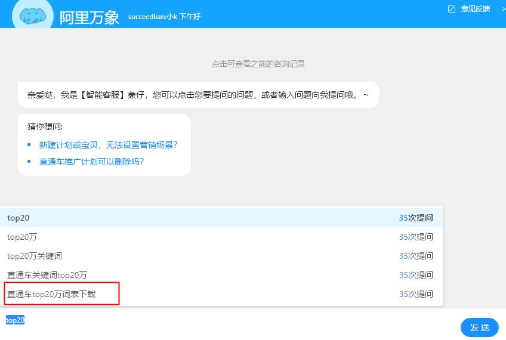Open question 直通车推广计划可以删除吗
The height and width of the screenshot is (340, 506).
[91, 162]
